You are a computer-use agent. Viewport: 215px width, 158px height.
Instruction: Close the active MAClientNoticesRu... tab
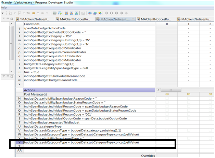(133, 19)
